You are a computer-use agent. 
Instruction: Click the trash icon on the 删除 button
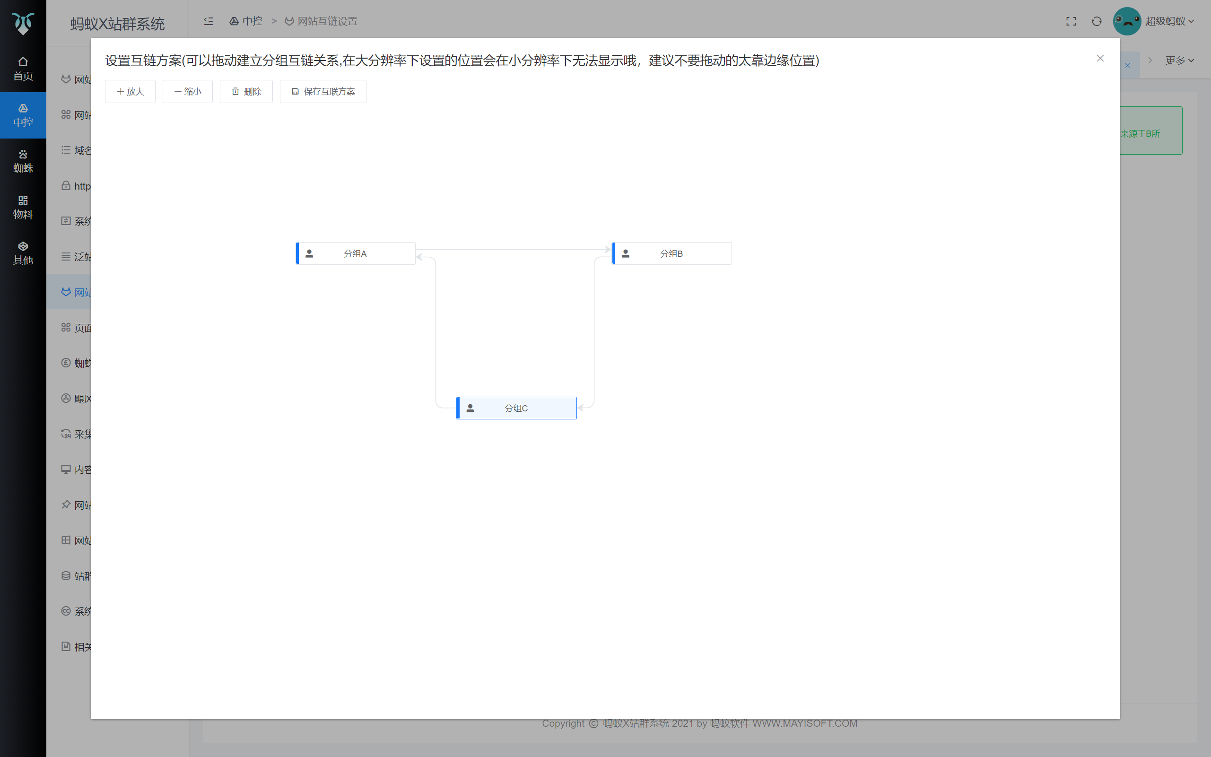point(236,91)
